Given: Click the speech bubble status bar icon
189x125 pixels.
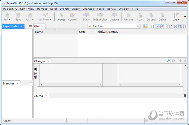Looking at the screenshot, I should 147,121.
